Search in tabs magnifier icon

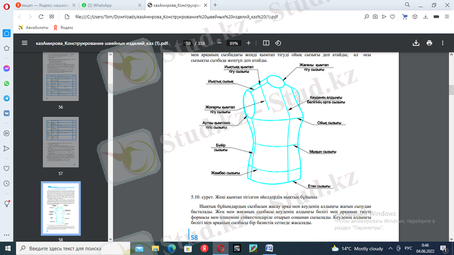coord(407,5)
